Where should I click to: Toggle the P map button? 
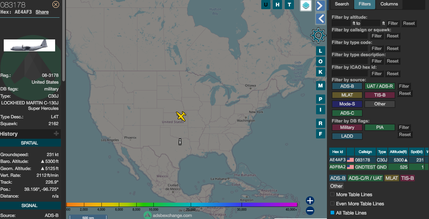(x=320, y=99)
